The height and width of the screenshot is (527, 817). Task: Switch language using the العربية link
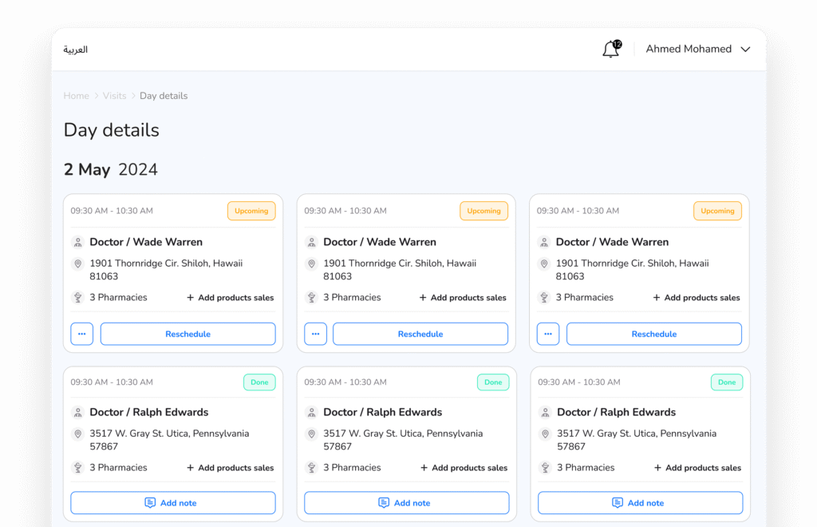click(76, 50)
